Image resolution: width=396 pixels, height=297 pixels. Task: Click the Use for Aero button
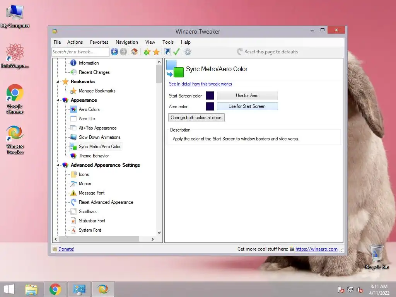(247, 96)
